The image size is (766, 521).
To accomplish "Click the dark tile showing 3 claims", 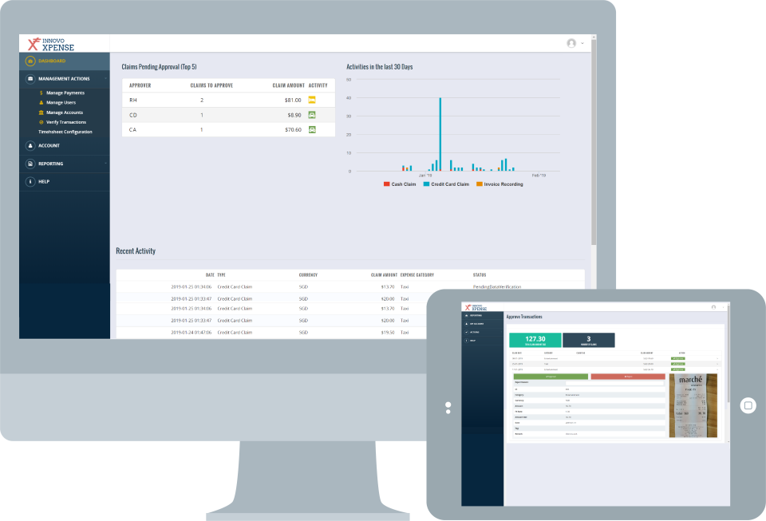I will 589,340.
